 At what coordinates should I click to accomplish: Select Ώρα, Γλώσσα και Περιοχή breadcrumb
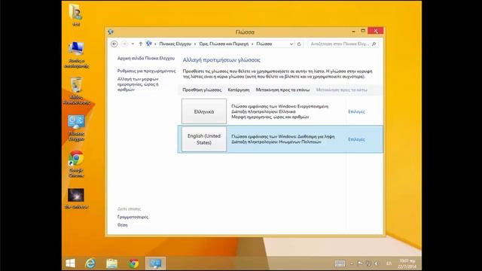[x=224, y=44]
